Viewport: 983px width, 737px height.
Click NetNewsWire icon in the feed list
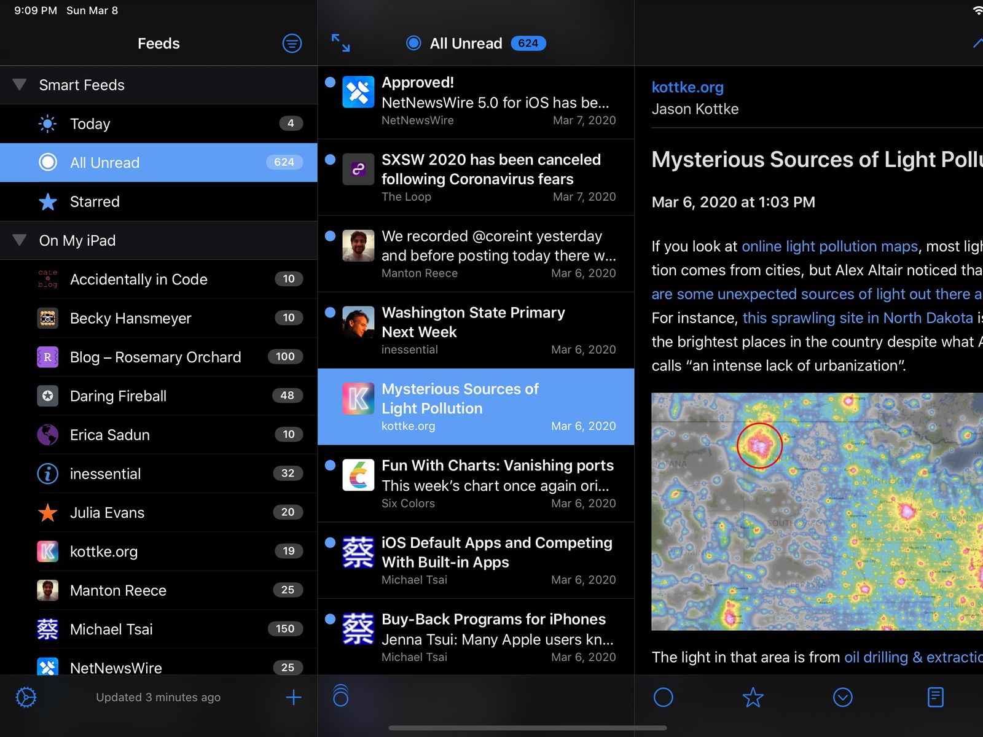point(48,667)
